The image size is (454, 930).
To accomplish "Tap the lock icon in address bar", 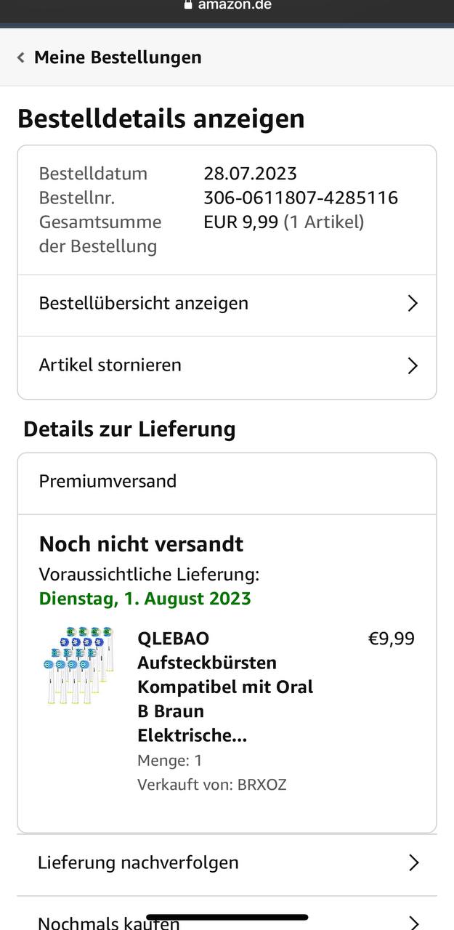I will click(x=189, y=4).
